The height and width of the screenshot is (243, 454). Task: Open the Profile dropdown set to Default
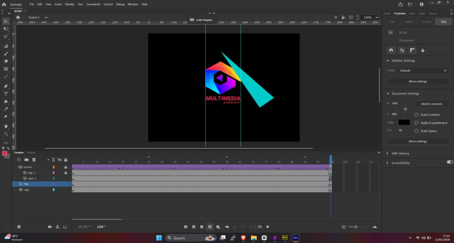click(423, 71)
